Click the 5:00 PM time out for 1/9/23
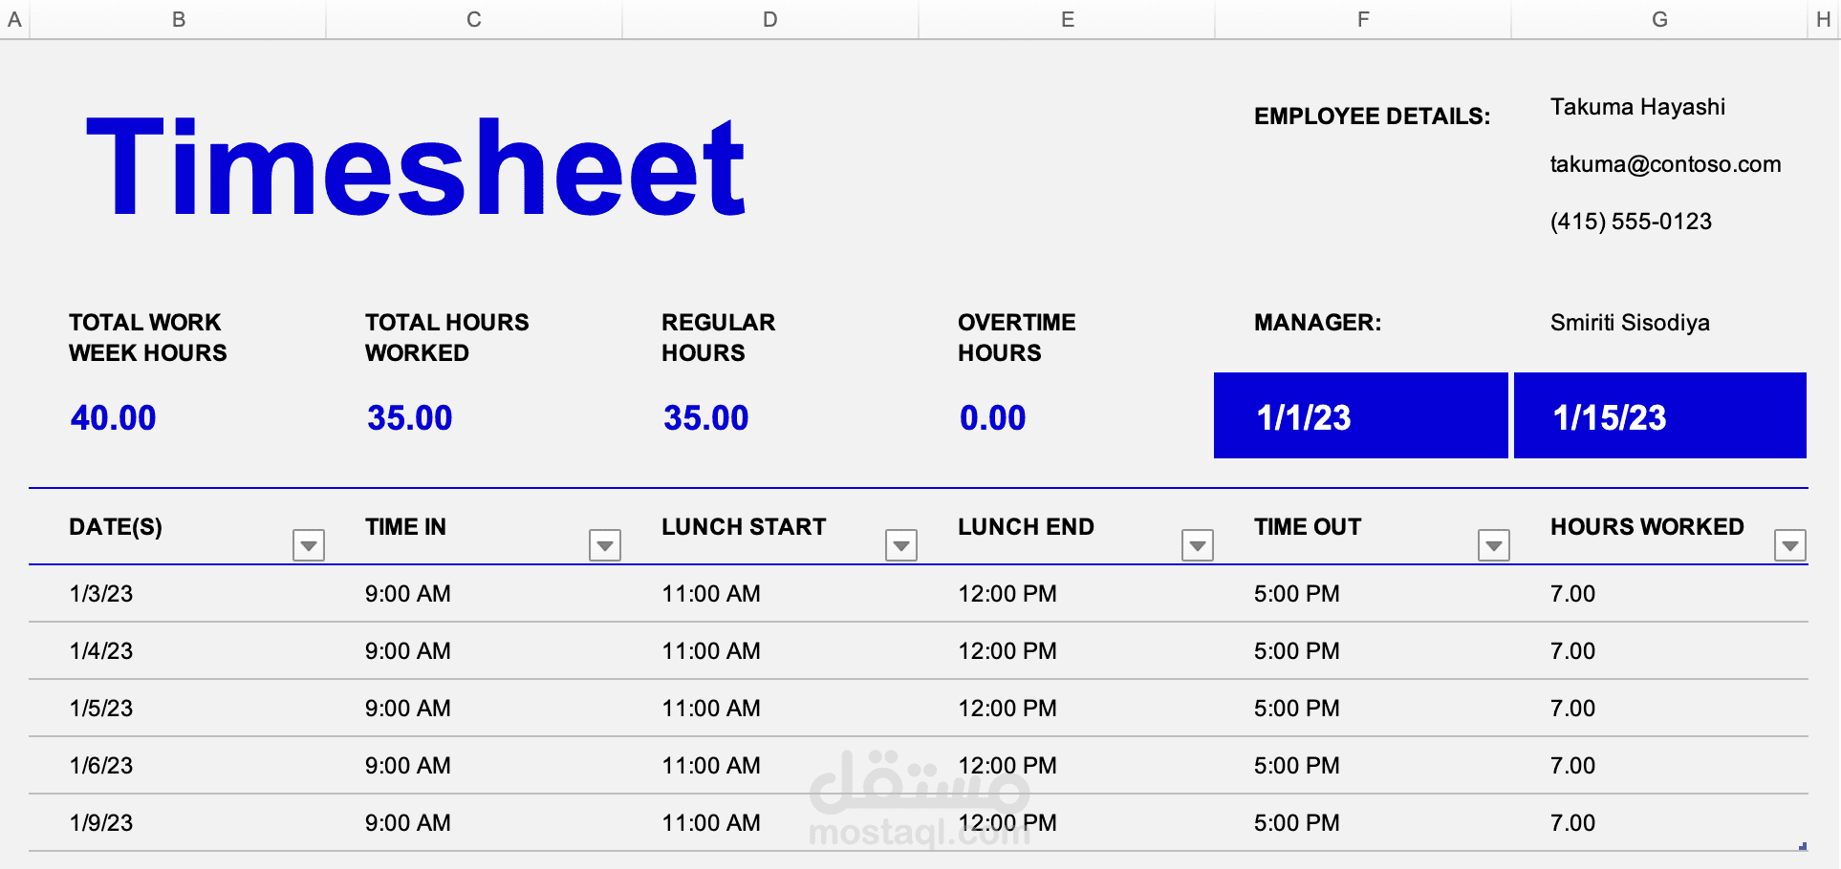The height and width of the screenshot is (869, 1841). point(1297,823)
